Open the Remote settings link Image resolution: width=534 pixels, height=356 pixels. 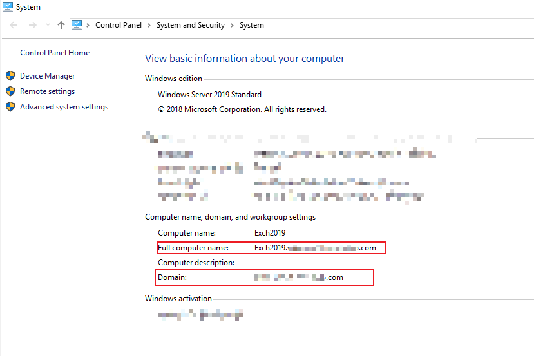47,91
